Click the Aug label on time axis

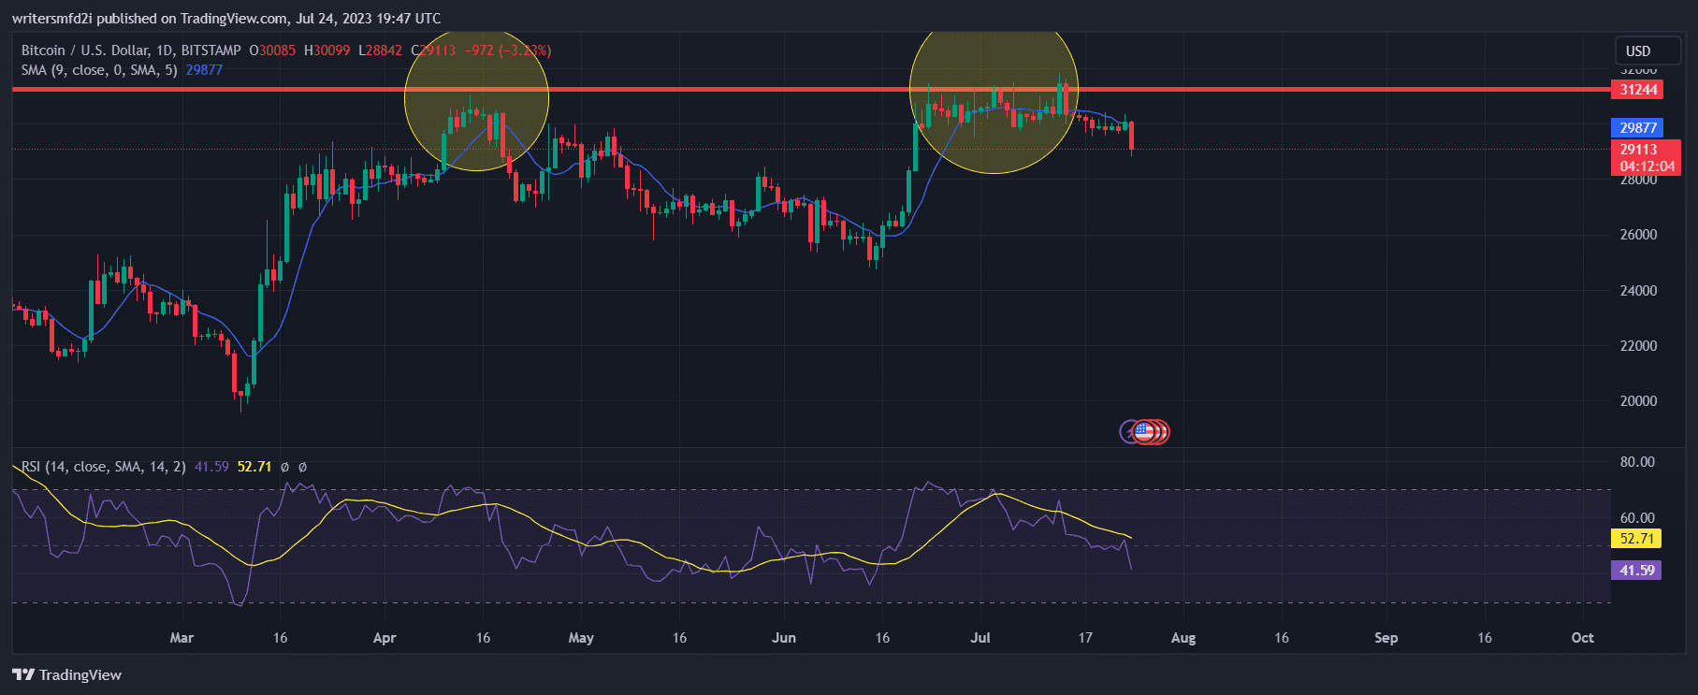click(x=1183, y=638)
